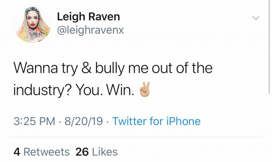Image resolution: width=272 pixels, height=162 pixels.
Task: Click the like count number 26
Action: (82, 152)
